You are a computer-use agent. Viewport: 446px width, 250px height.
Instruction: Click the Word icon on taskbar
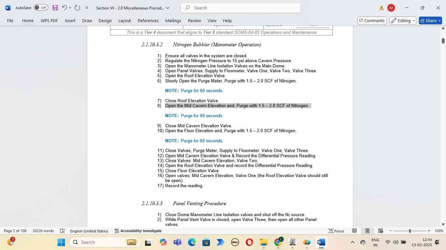click(321, 242)
